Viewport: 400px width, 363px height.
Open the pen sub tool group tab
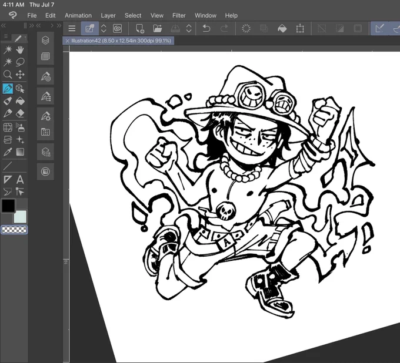click(18, 39)
